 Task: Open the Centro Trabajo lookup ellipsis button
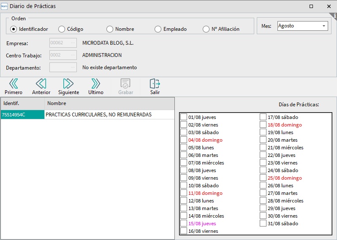[73, 55]
